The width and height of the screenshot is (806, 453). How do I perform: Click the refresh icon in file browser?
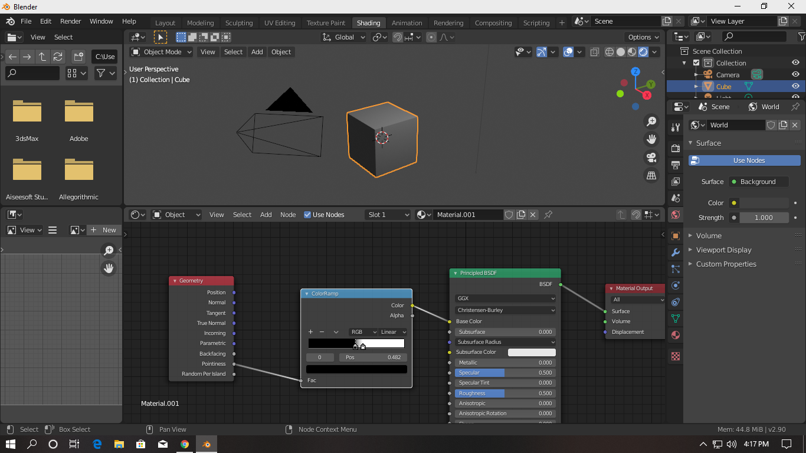click(58, 57)
